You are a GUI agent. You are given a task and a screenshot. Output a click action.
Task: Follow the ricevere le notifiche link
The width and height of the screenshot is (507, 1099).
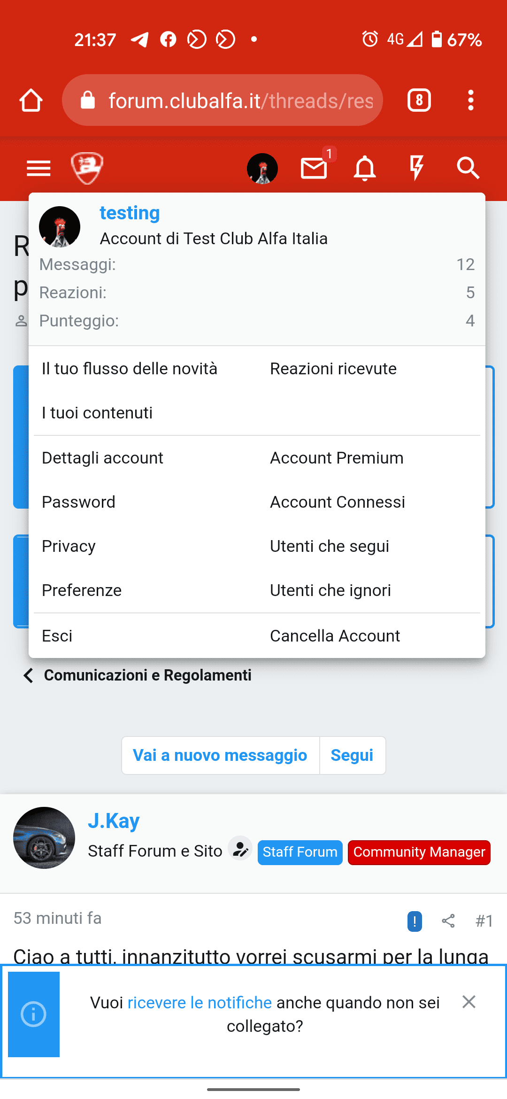pos(200,1003)
